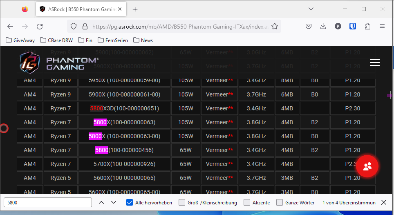Screen dimensions: 394x215
Task: View site security padlock information
Action: click(85, 27)
